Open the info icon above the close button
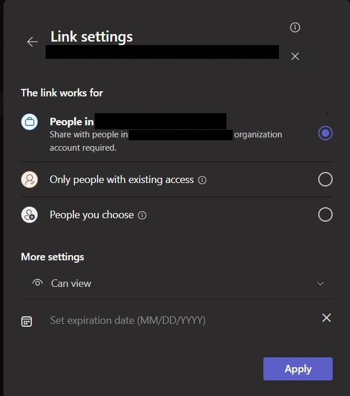This screenshot has height=396, width=350. [295, 27]
